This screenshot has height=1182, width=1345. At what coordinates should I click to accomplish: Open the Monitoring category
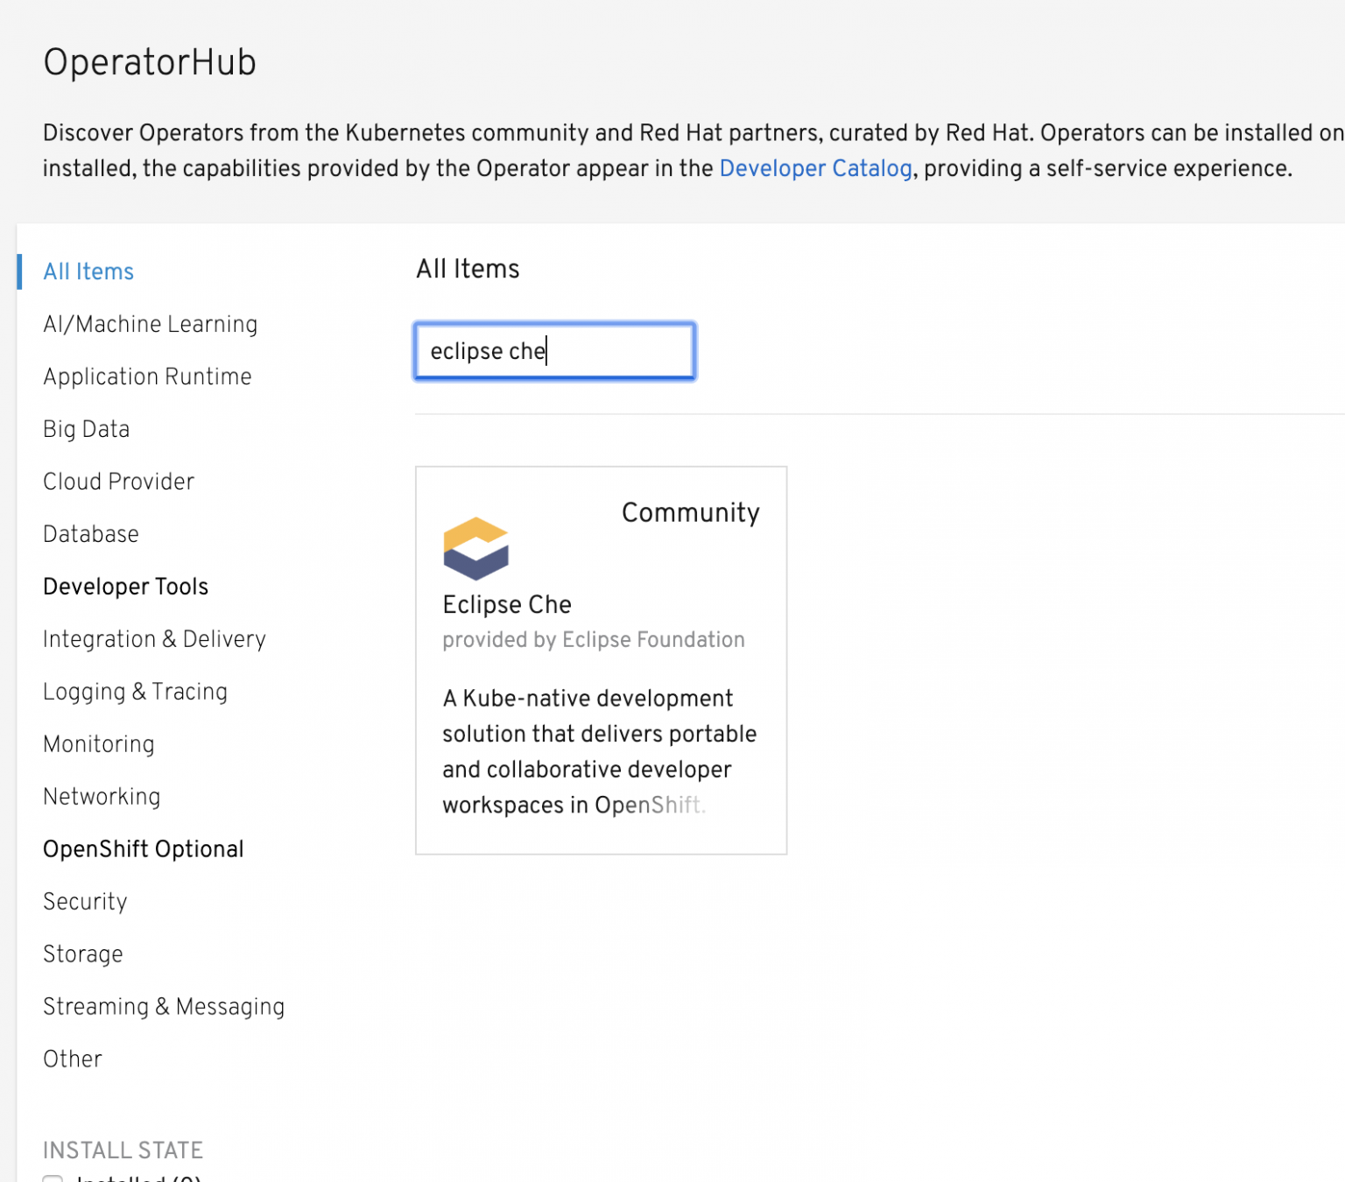click(x=98, y=744)
